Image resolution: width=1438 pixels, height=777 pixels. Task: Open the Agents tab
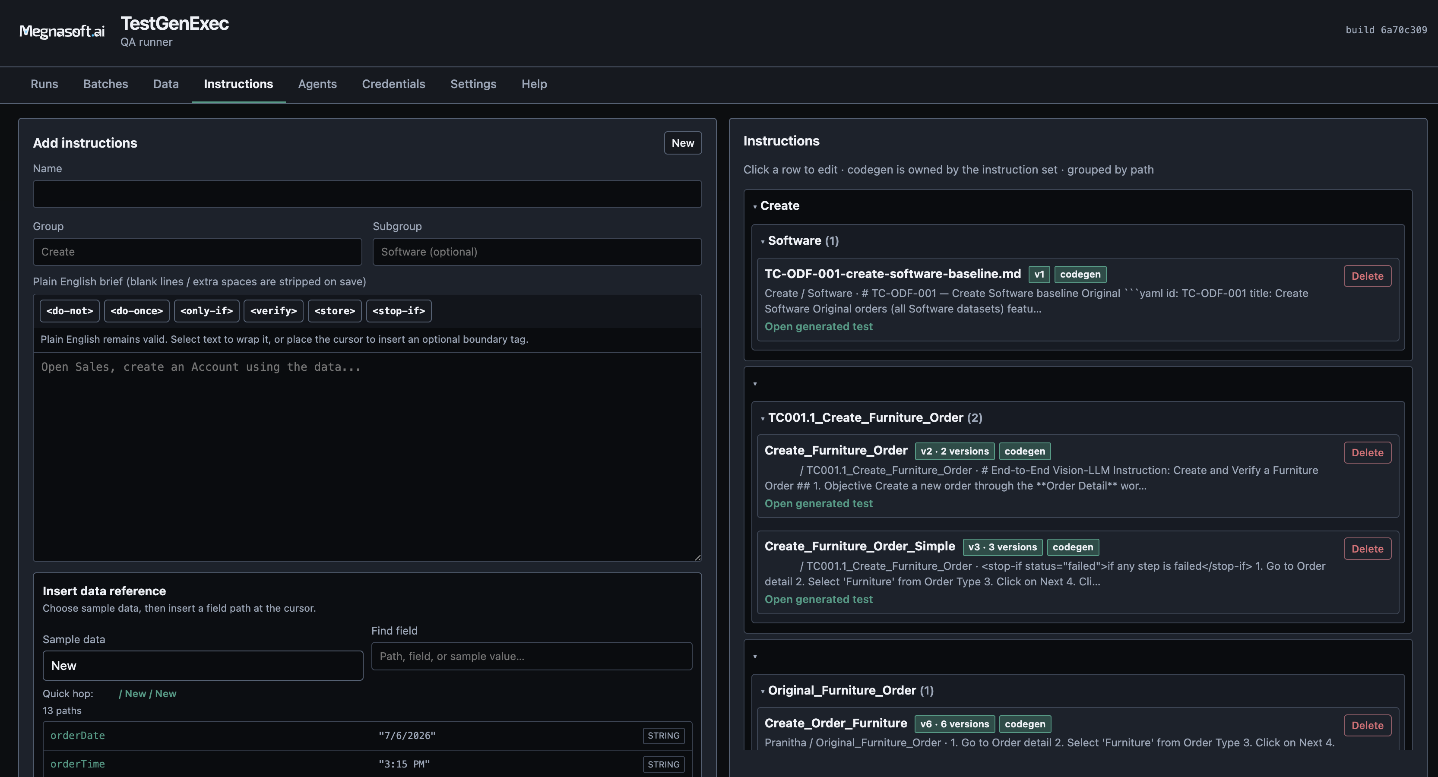317,84
